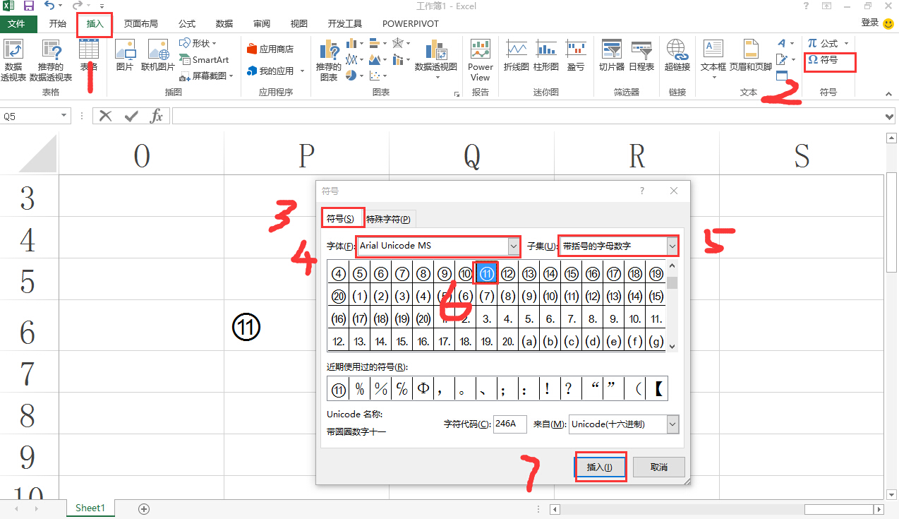Click the formula bar Enter checkmark icon
Screen dimensions: 899x519
click(x=131, y=116)
